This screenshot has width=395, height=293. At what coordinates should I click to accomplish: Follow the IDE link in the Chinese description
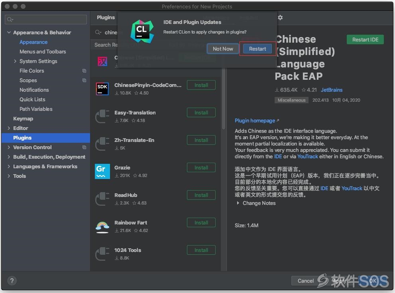point(324,188)
